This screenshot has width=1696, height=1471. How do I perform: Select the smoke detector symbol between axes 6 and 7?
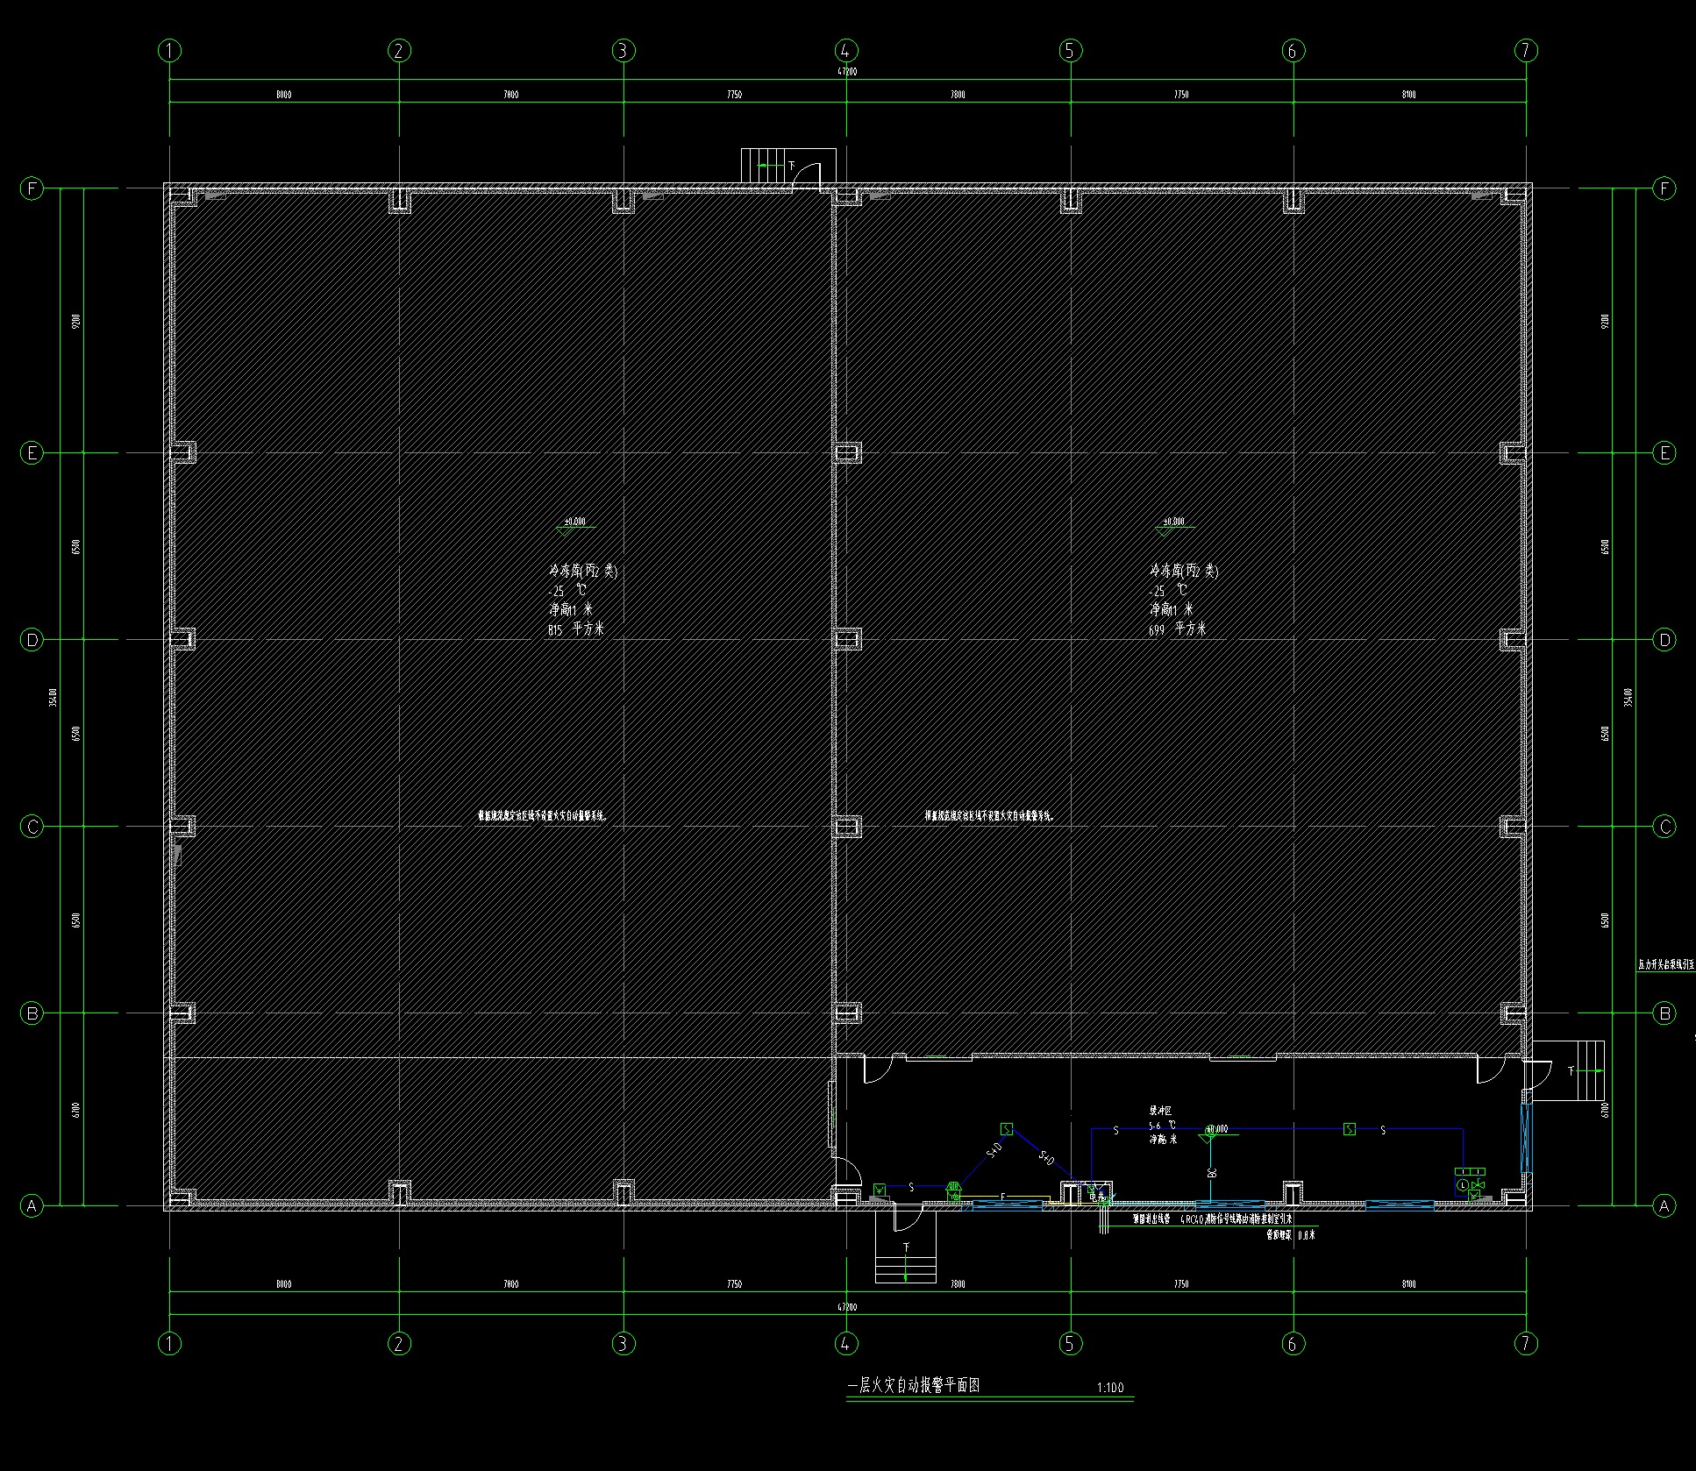(x=1350, y=1129)
